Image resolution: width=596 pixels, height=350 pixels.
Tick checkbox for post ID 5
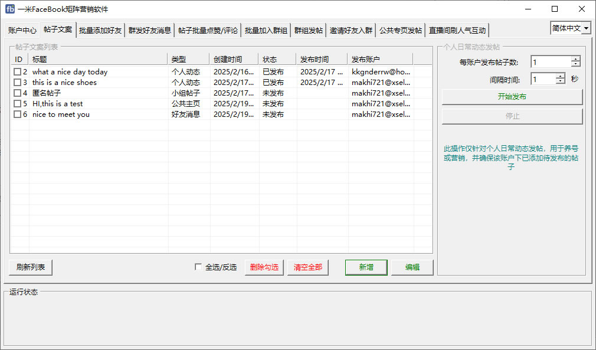17,104
